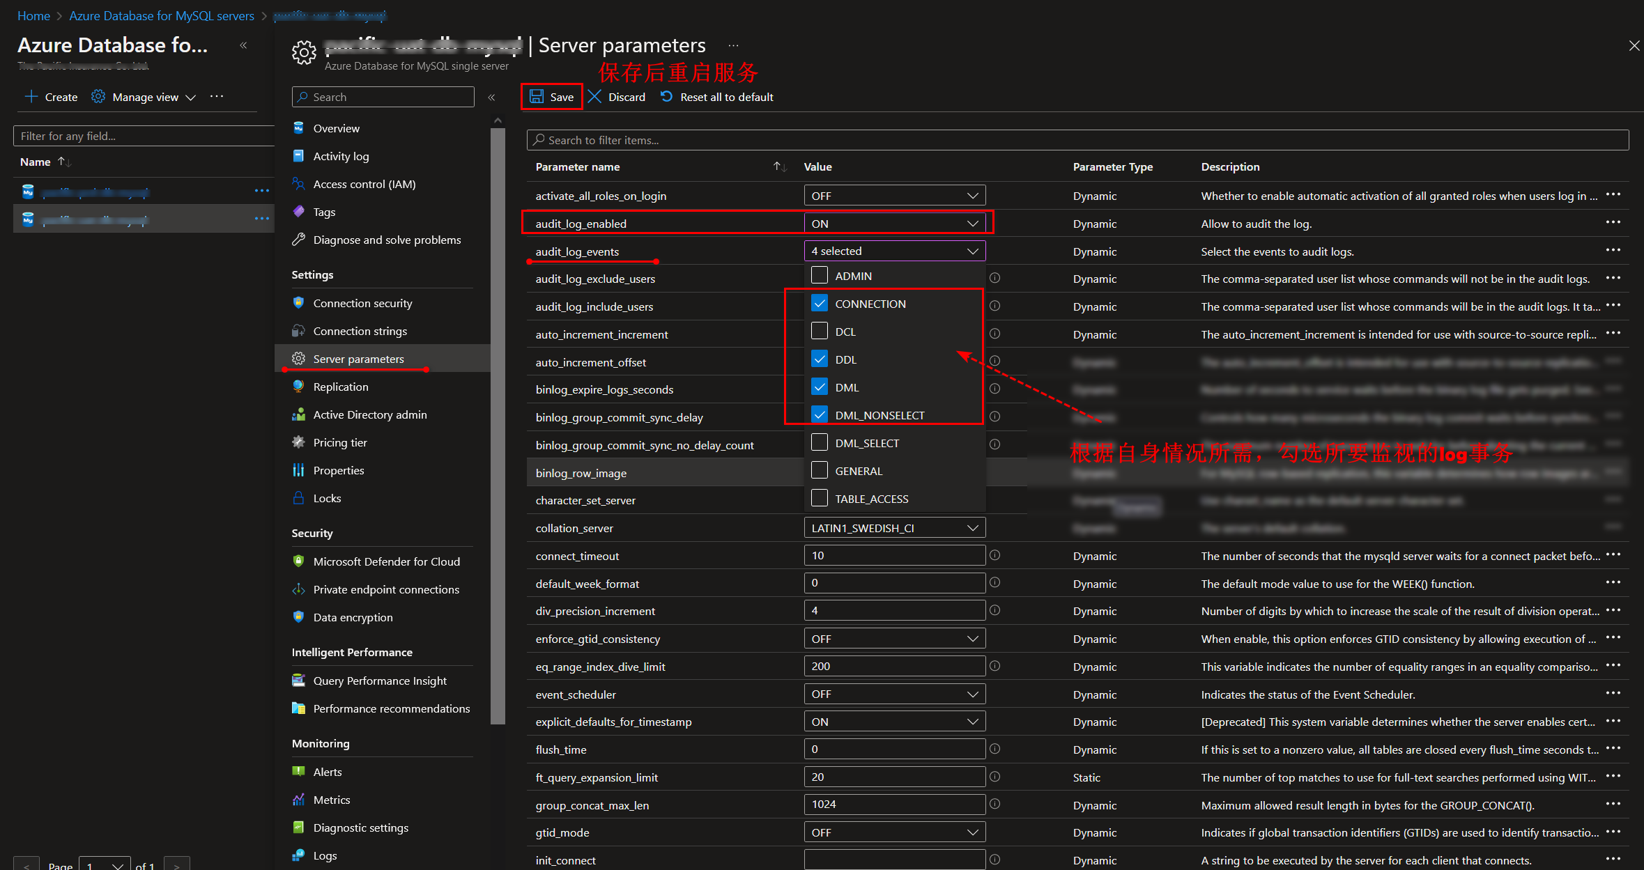
Task: Click the Metrics chart icon
Action: (298, 800)
